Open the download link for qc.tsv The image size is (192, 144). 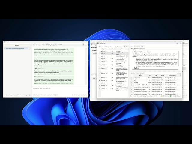tap(171, 80)
